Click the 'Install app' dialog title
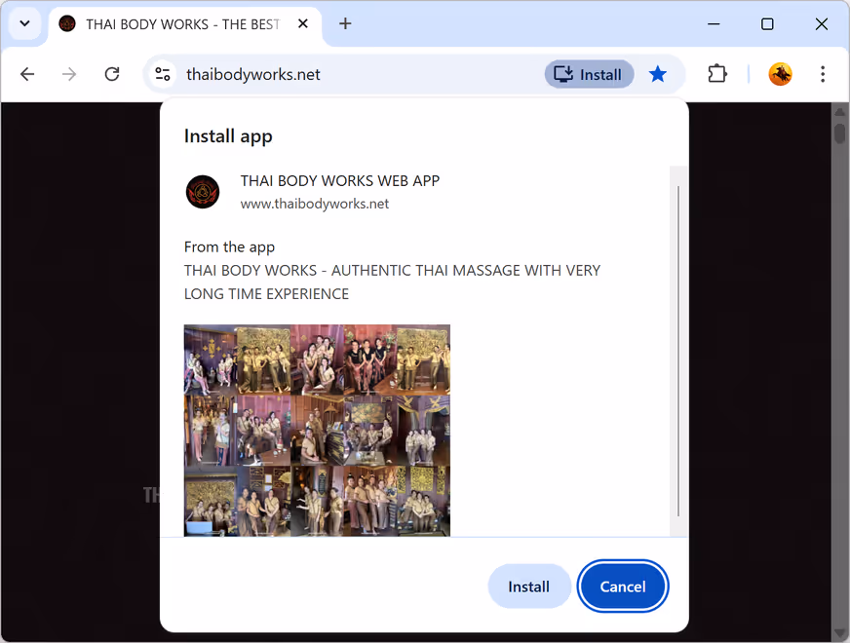Screen dimensions: 850x643 pos(228,136)
